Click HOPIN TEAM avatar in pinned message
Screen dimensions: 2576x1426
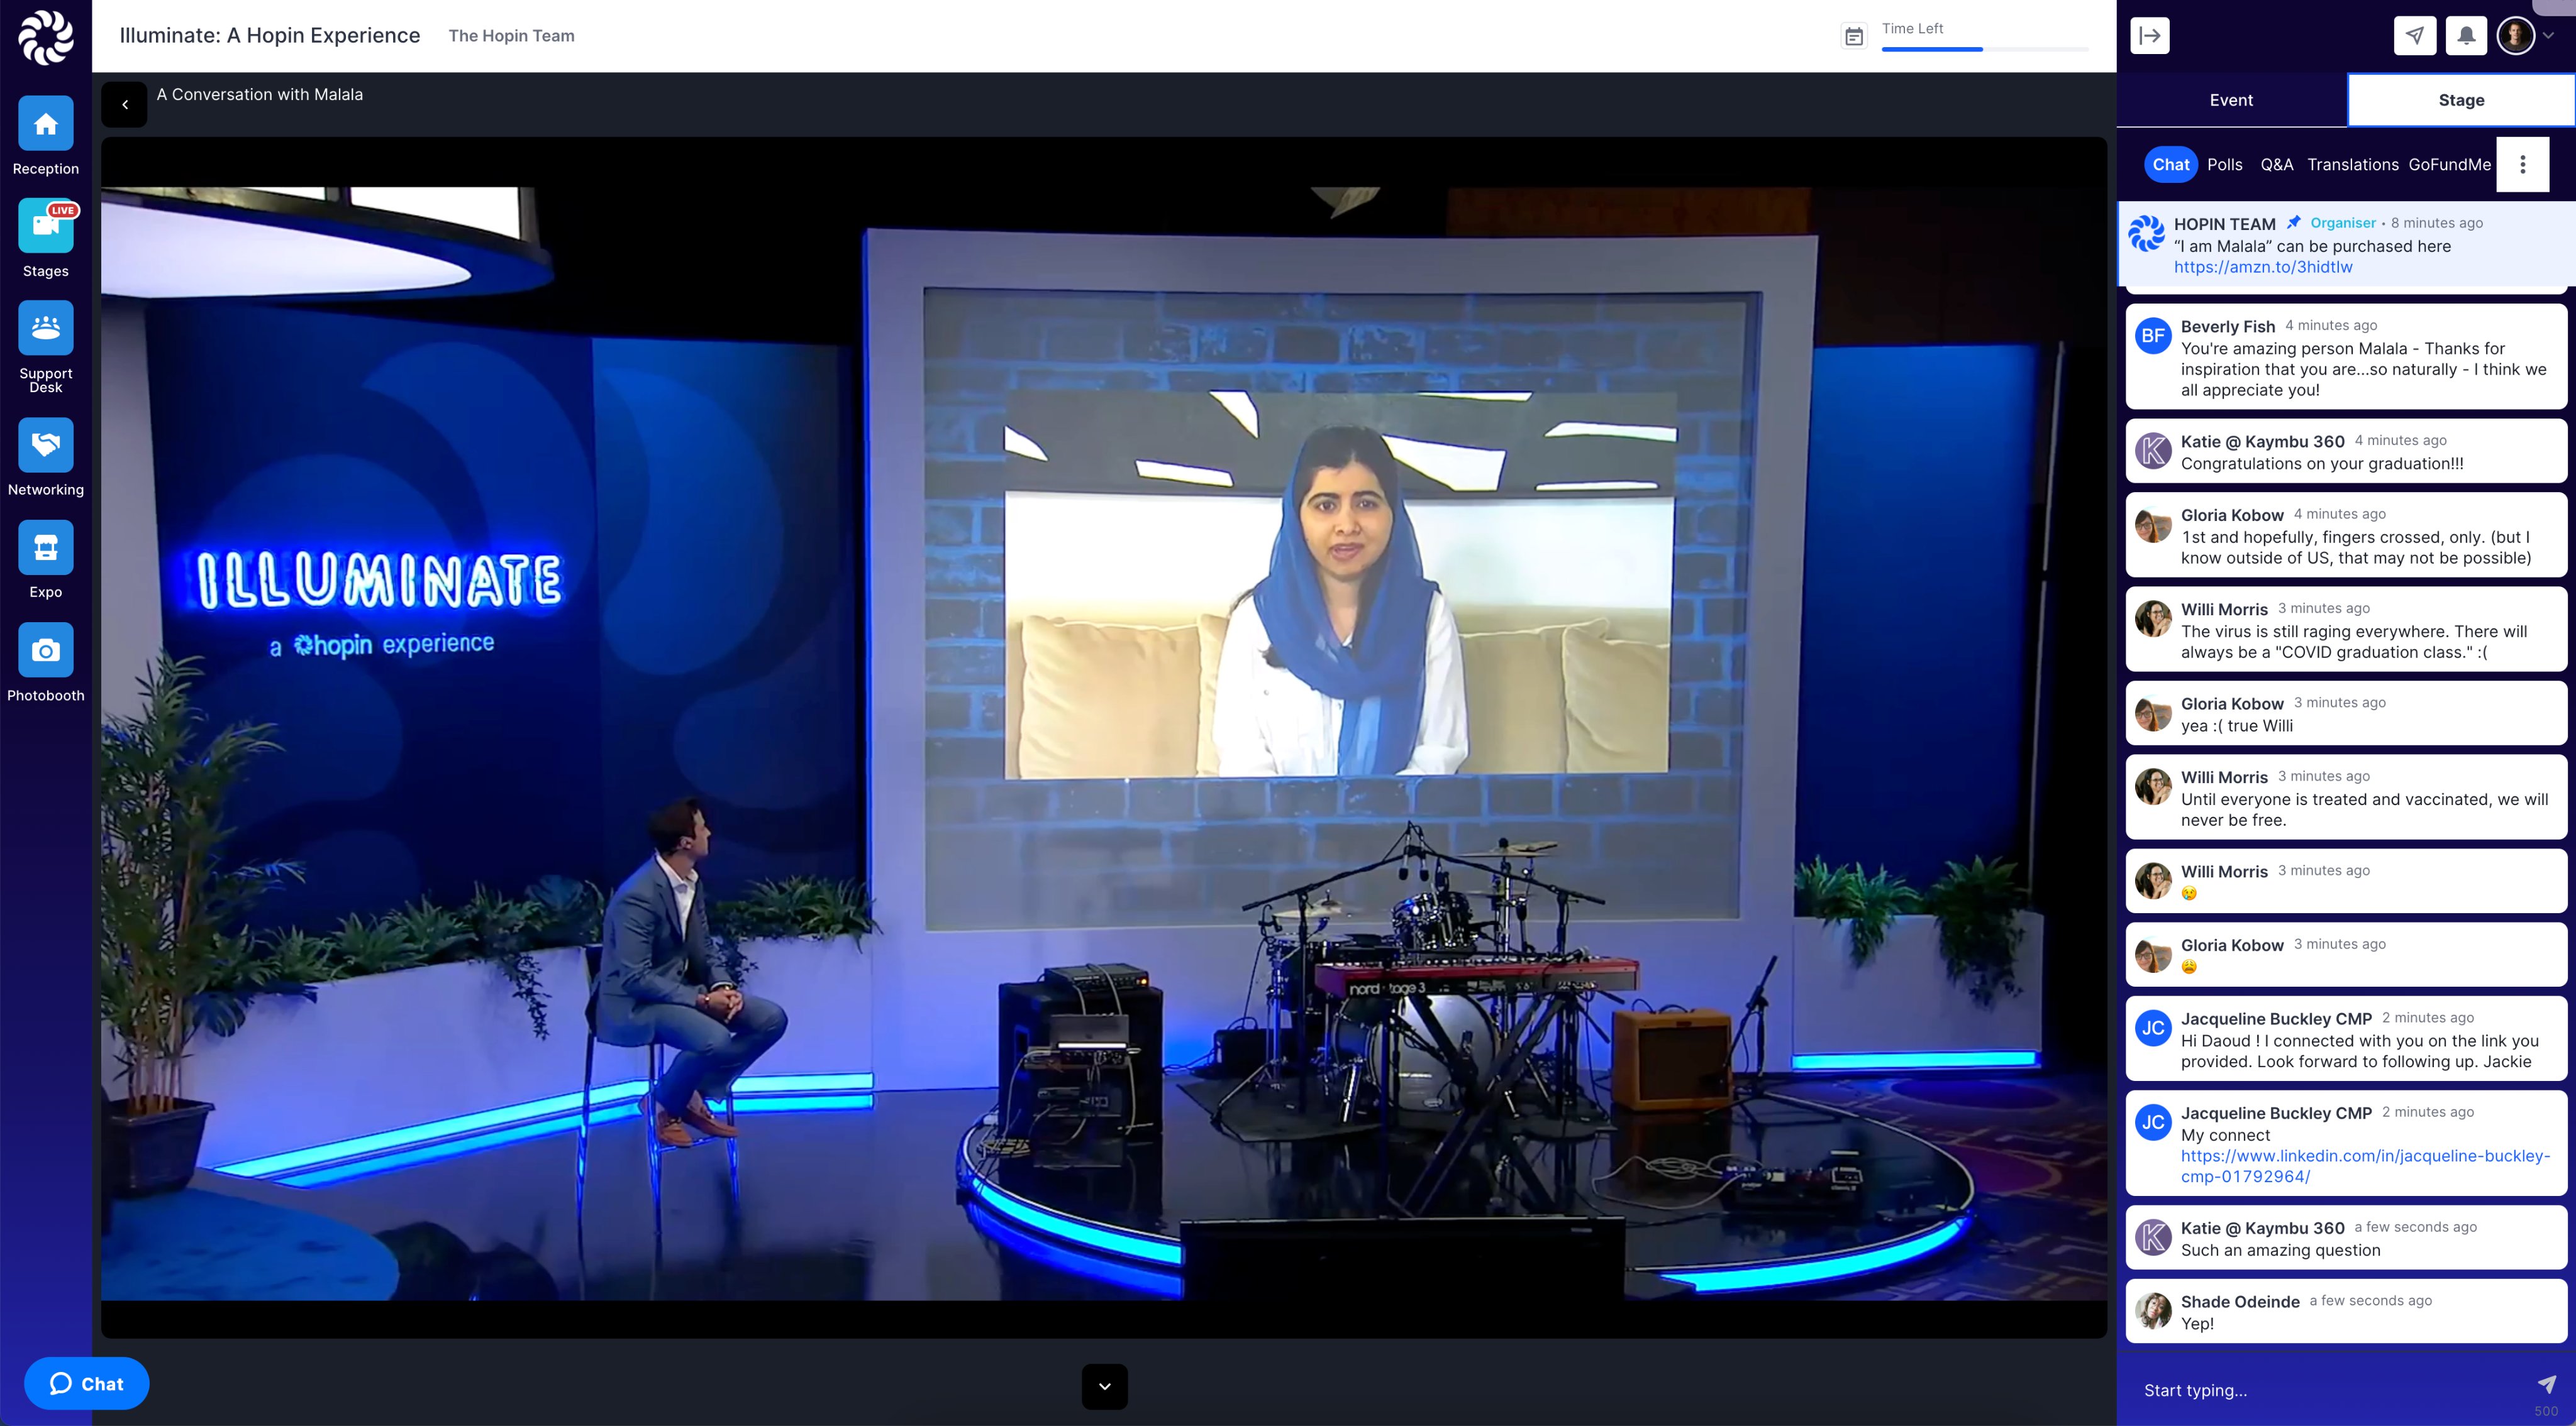coord(2146,233)
